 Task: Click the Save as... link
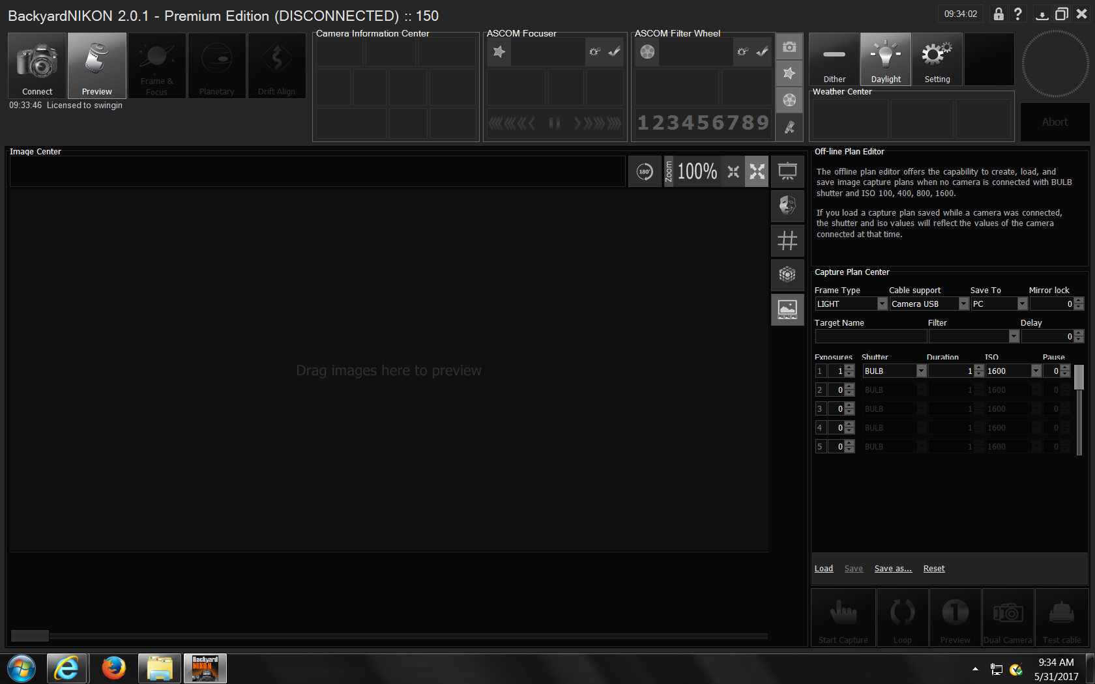pyautogui.click(x=892, y=569)
